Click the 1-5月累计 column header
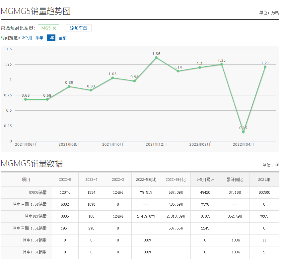Image resolution: width=282 pixels, height=259 pixels. (x=205, y=180)
